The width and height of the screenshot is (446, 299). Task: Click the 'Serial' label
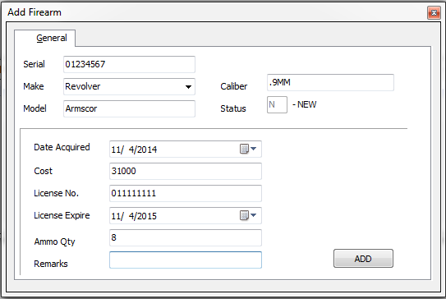[x=34, y=64]
